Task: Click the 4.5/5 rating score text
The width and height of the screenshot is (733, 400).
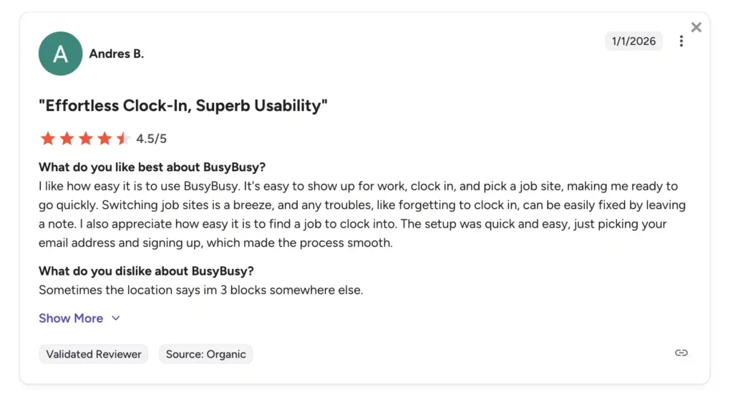Action: [x=151, y=139]
